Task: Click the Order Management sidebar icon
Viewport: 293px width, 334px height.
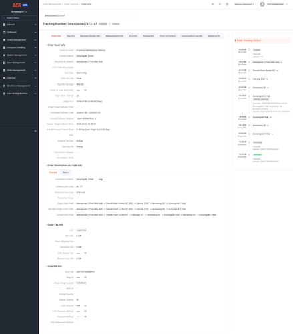Action: point(4,70)
